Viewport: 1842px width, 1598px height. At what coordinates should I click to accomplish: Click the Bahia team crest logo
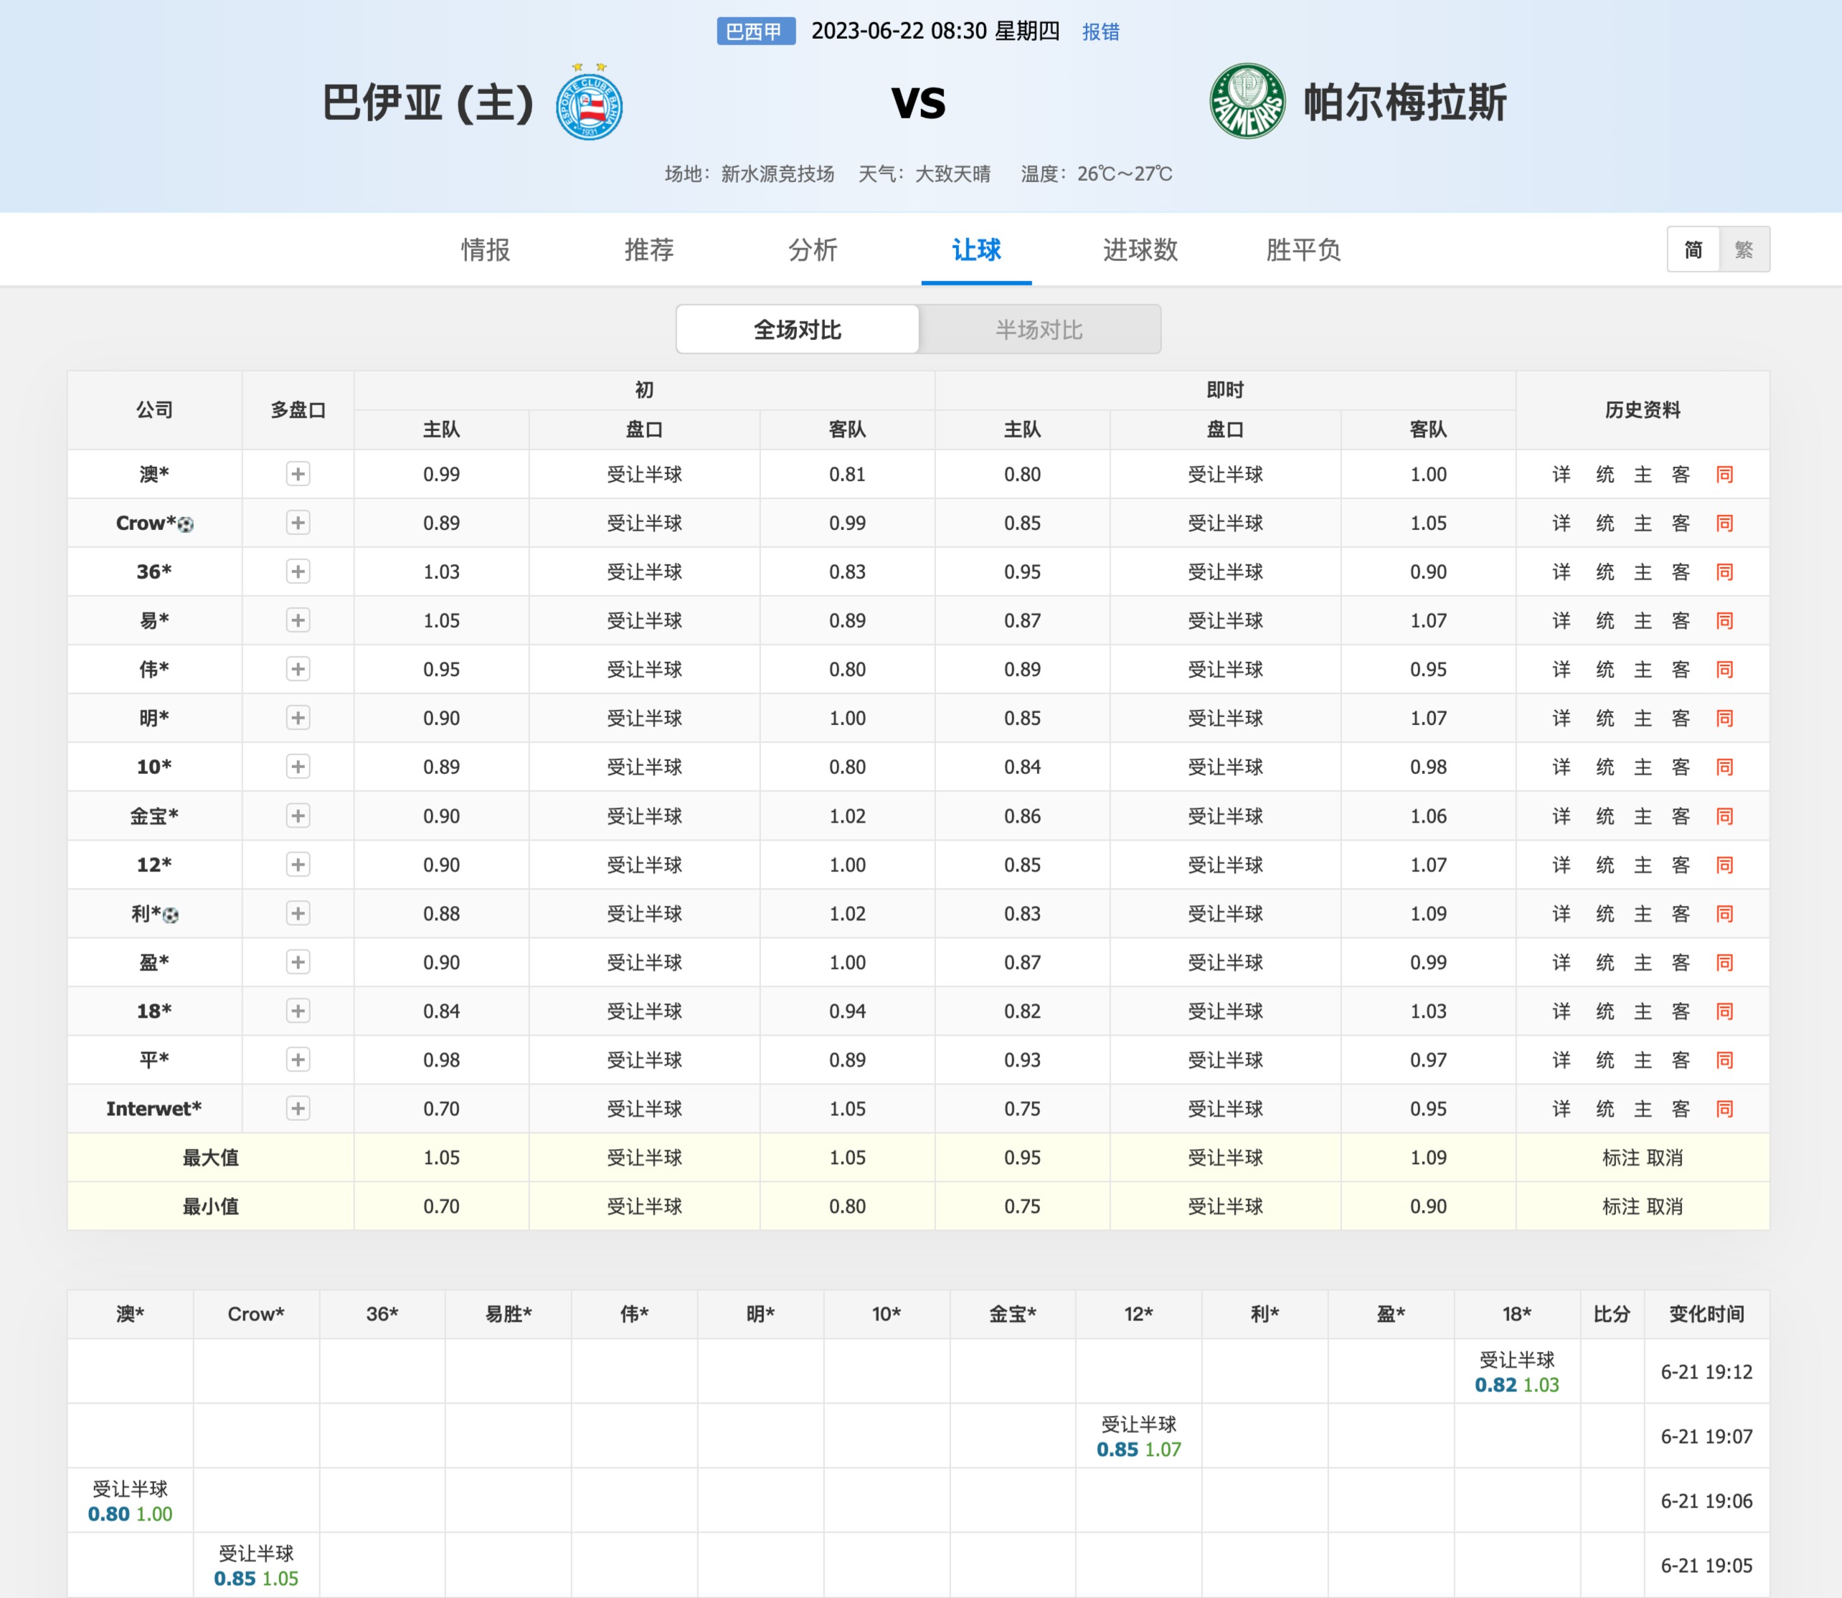[588, 102]
